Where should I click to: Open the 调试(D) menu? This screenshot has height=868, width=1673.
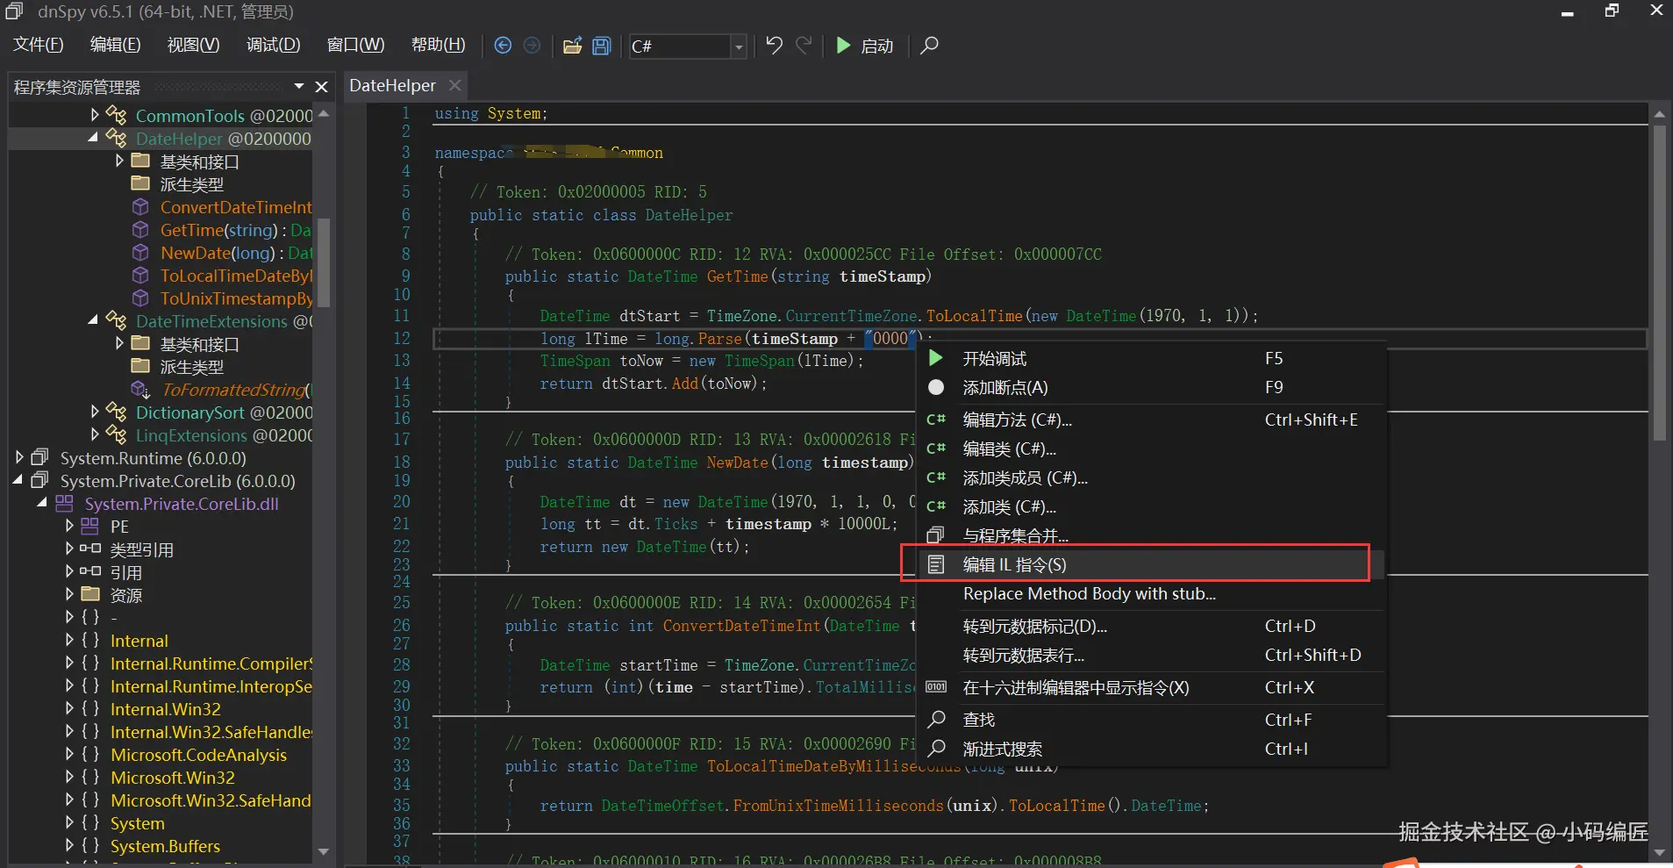(x=273, y=45)
